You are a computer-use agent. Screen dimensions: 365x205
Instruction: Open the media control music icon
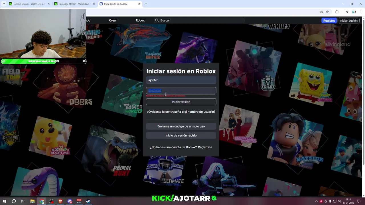click(347, 12)
